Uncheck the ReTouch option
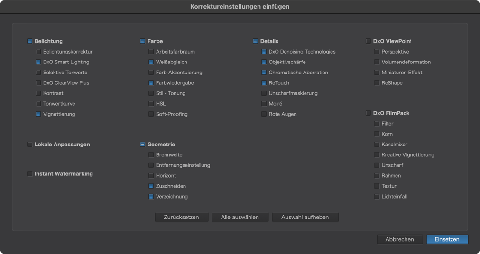This screenshot has height=254, width=480. (264, 83)
